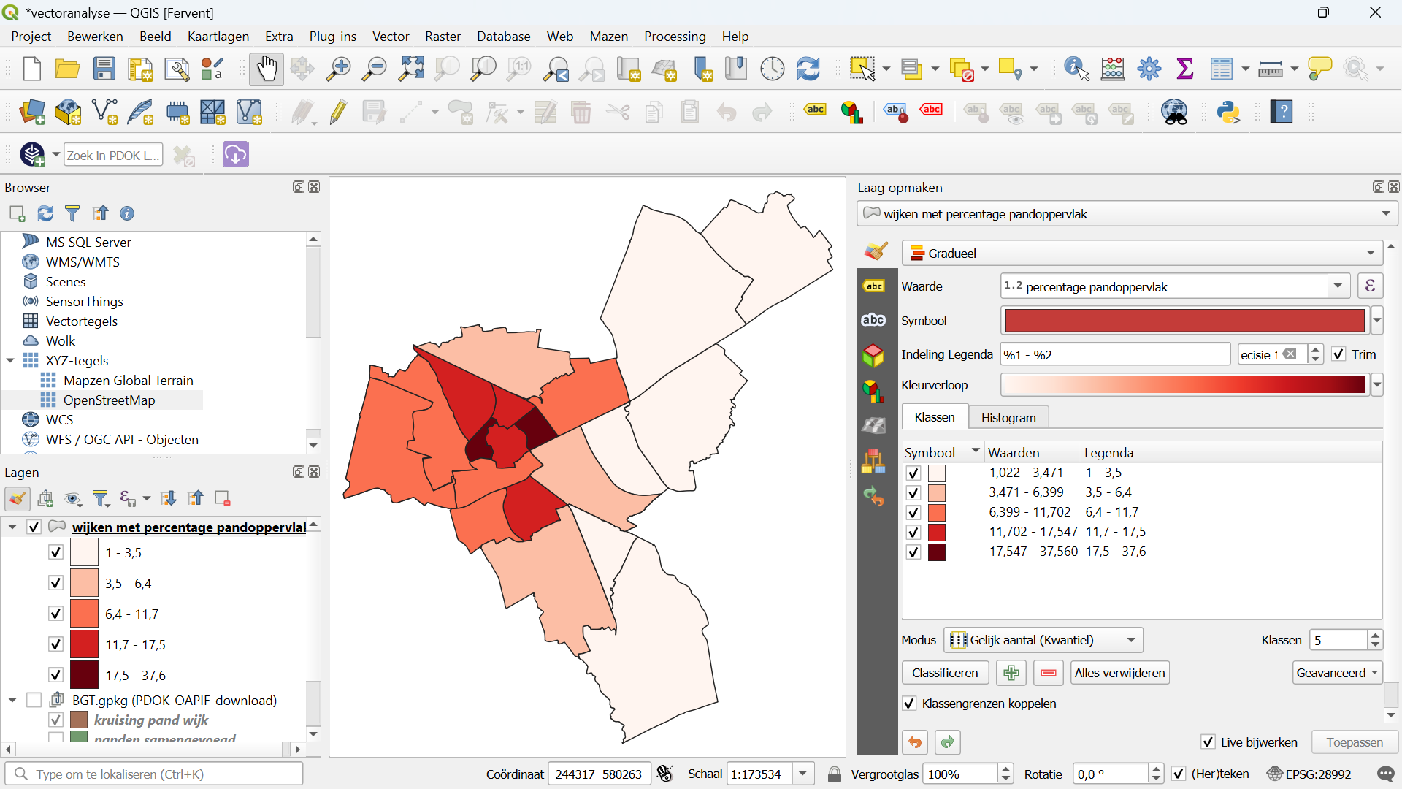Select the Pan Map hand tool
The width and height of the screenshot is (1402, 789).
266,69
